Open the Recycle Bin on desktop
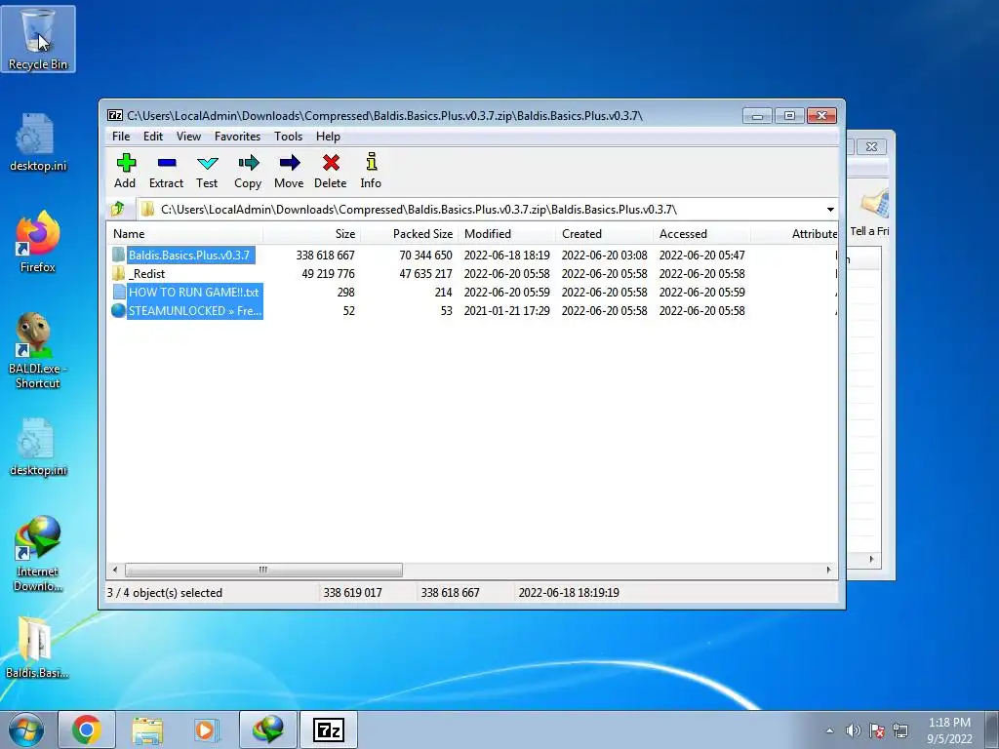Image resolution: width=999 pixels, height=749 pixels. click(x=38, y=38)
